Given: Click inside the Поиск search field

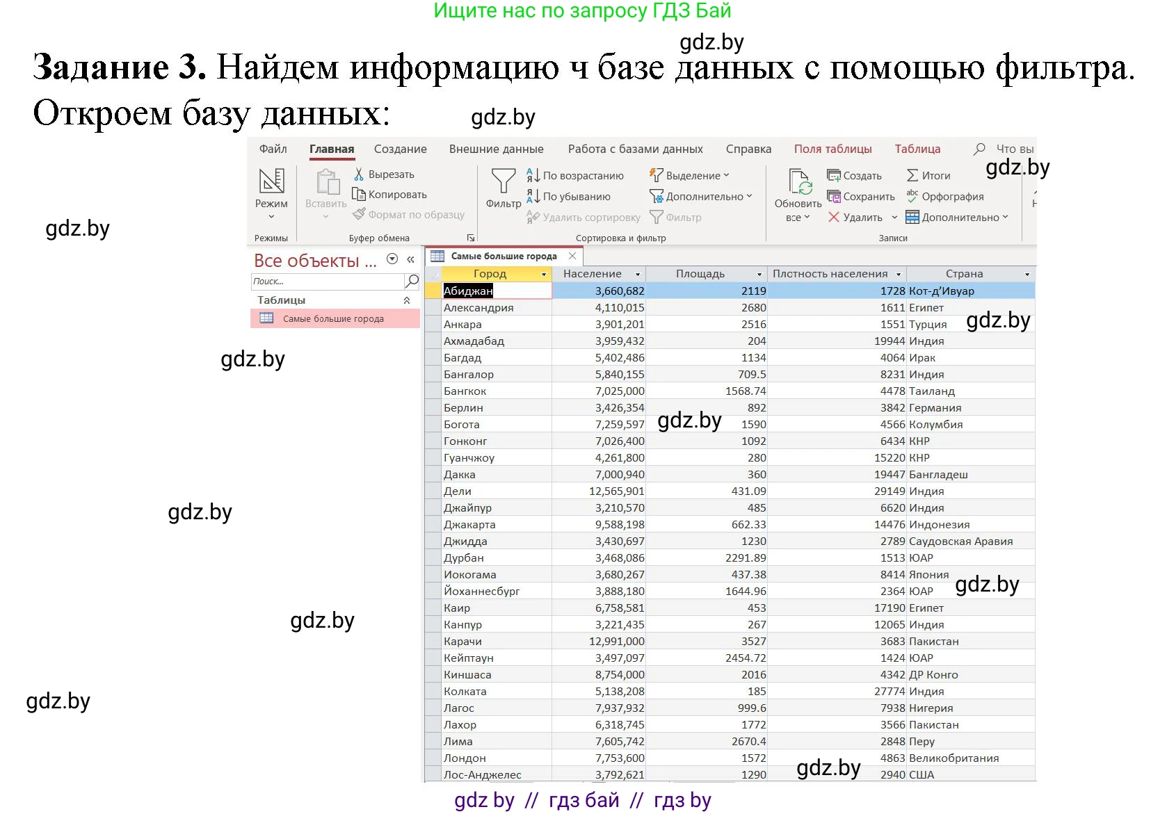Looking at the screenshot, I should 327,281.
